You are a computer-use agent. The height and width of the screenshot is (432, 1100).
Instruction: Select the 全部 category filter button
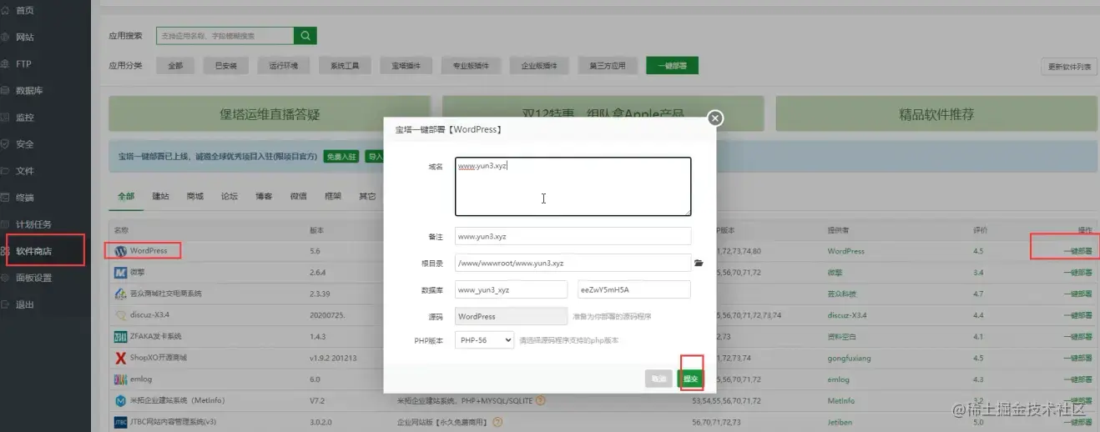coord(175,66)
